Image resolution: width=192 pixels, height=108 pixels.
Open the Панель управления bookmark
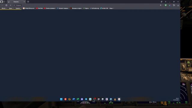click(49, 8)
